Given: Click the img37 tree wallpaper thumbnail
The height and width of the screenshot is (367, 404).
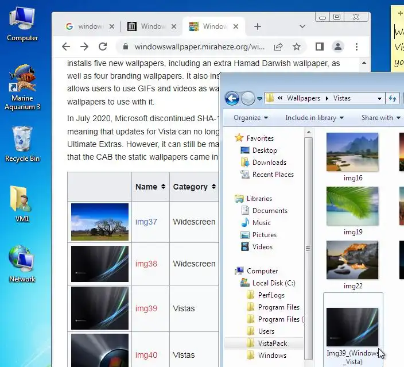Looking at the screenshot, I should [x=100, y=222].
